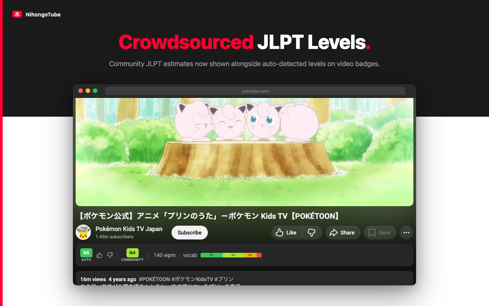489x306 pixels.
Task: Click the 16m views text
Action: click(x=93, y=279)
